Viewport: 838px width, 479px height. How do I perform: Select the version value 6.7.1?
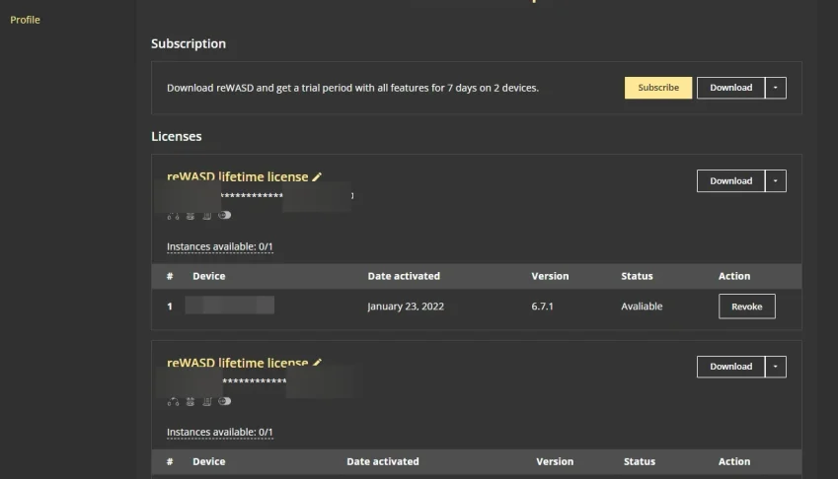(542, 307)
